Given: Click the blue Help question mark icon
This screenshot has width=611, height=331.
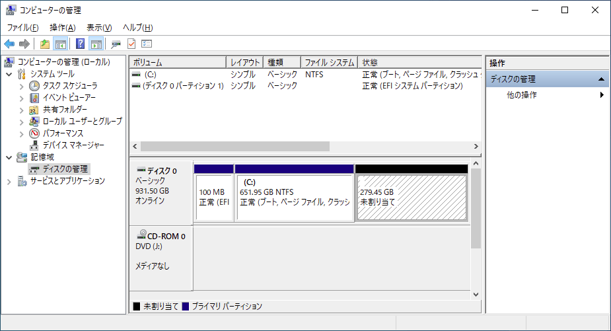Looking at the screenshot, I should (x=80, y=44).
